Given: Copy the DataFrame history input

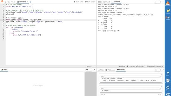Looking at the screenshot, I should [x=160, y=77].
